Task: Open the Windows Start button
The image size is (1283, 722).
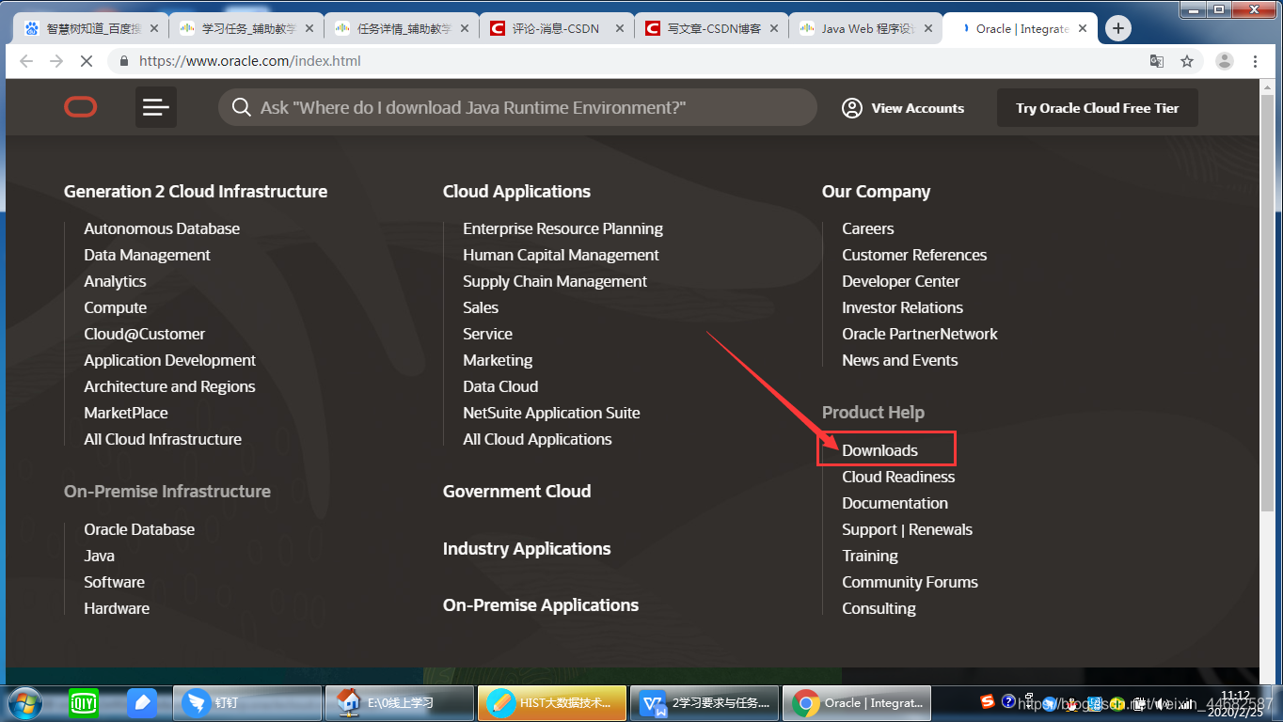Action: tap(24, 702)
